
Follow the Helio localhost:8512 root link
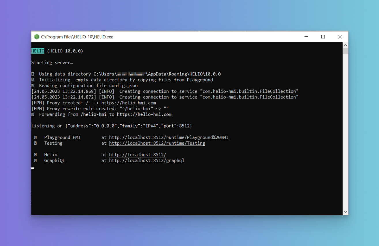[137, 155]
